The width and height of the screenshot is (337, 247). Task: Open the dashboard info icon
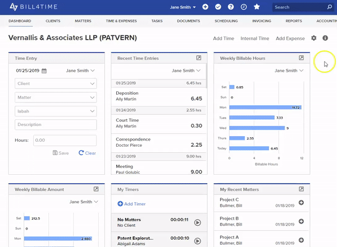325,38
